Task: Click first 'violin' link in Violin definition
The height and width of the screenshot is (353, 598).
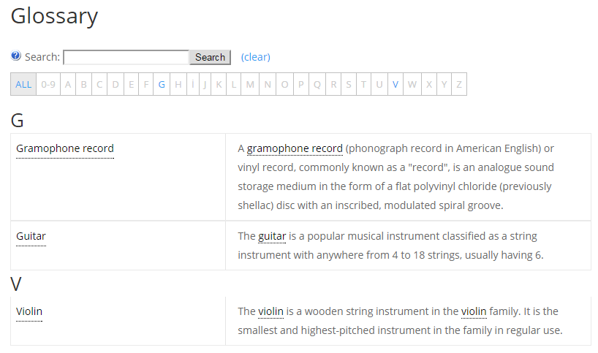Action: click(x=270, y=311)
